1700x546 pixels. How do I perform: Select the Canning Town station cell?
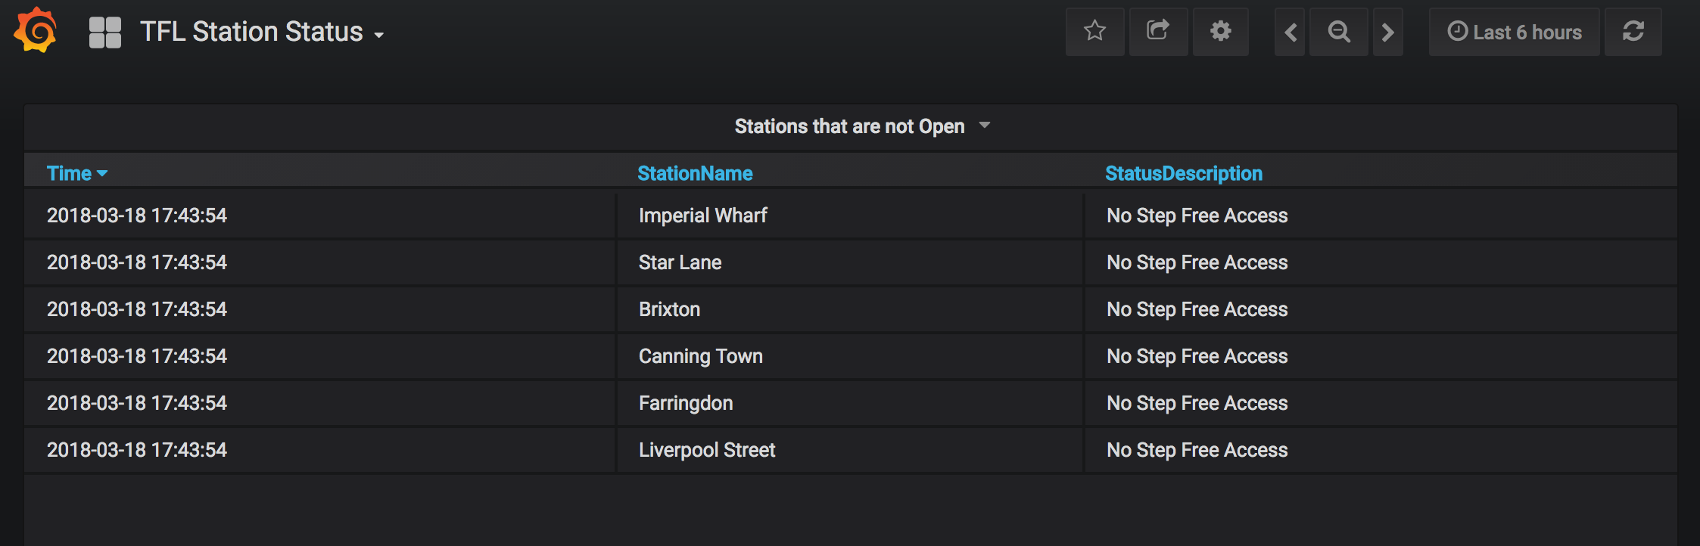click(x=850, y=356)
